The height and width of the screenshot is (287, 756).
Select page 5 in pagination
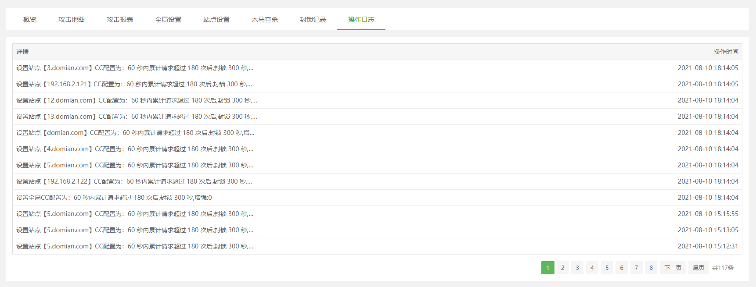pyautogui.click(x=607, y=268)
